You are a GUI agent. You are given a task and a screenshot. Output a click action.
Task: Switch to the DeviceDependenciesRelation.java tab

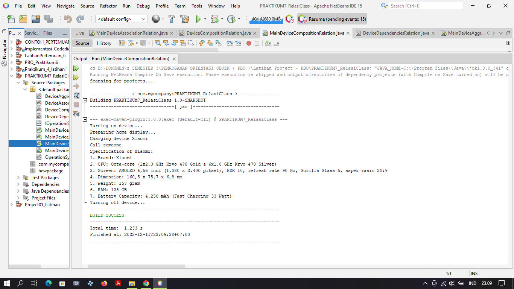pyautogui.click(x=396, y=33)
